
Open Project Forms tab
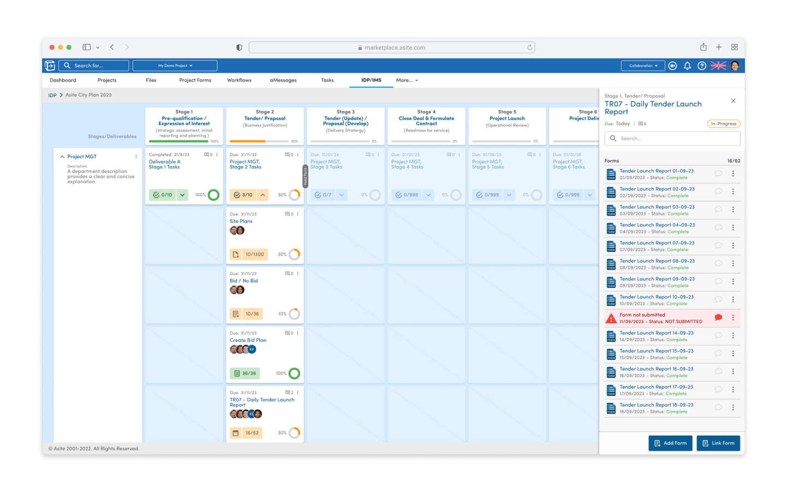point(195,80)
